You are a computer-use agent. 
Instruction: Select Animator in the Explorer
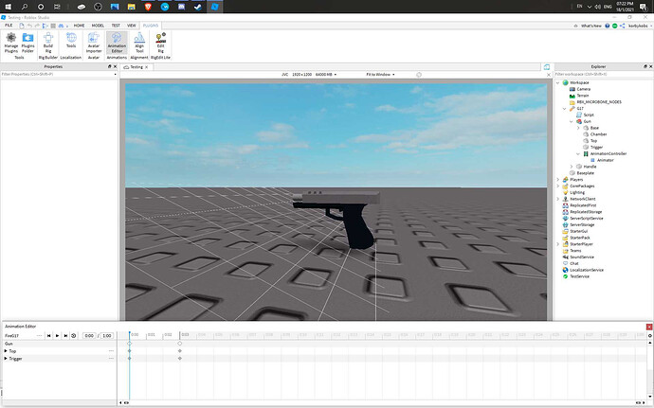(x=606, y=160)
